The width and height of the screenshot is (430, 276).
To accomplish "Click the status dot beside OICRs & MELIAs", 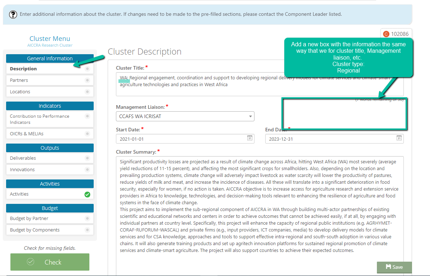I will click(x=87, y=134).
